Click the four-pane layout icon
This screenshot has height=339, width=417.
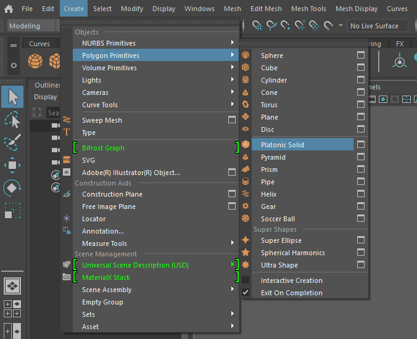(12, 309)
